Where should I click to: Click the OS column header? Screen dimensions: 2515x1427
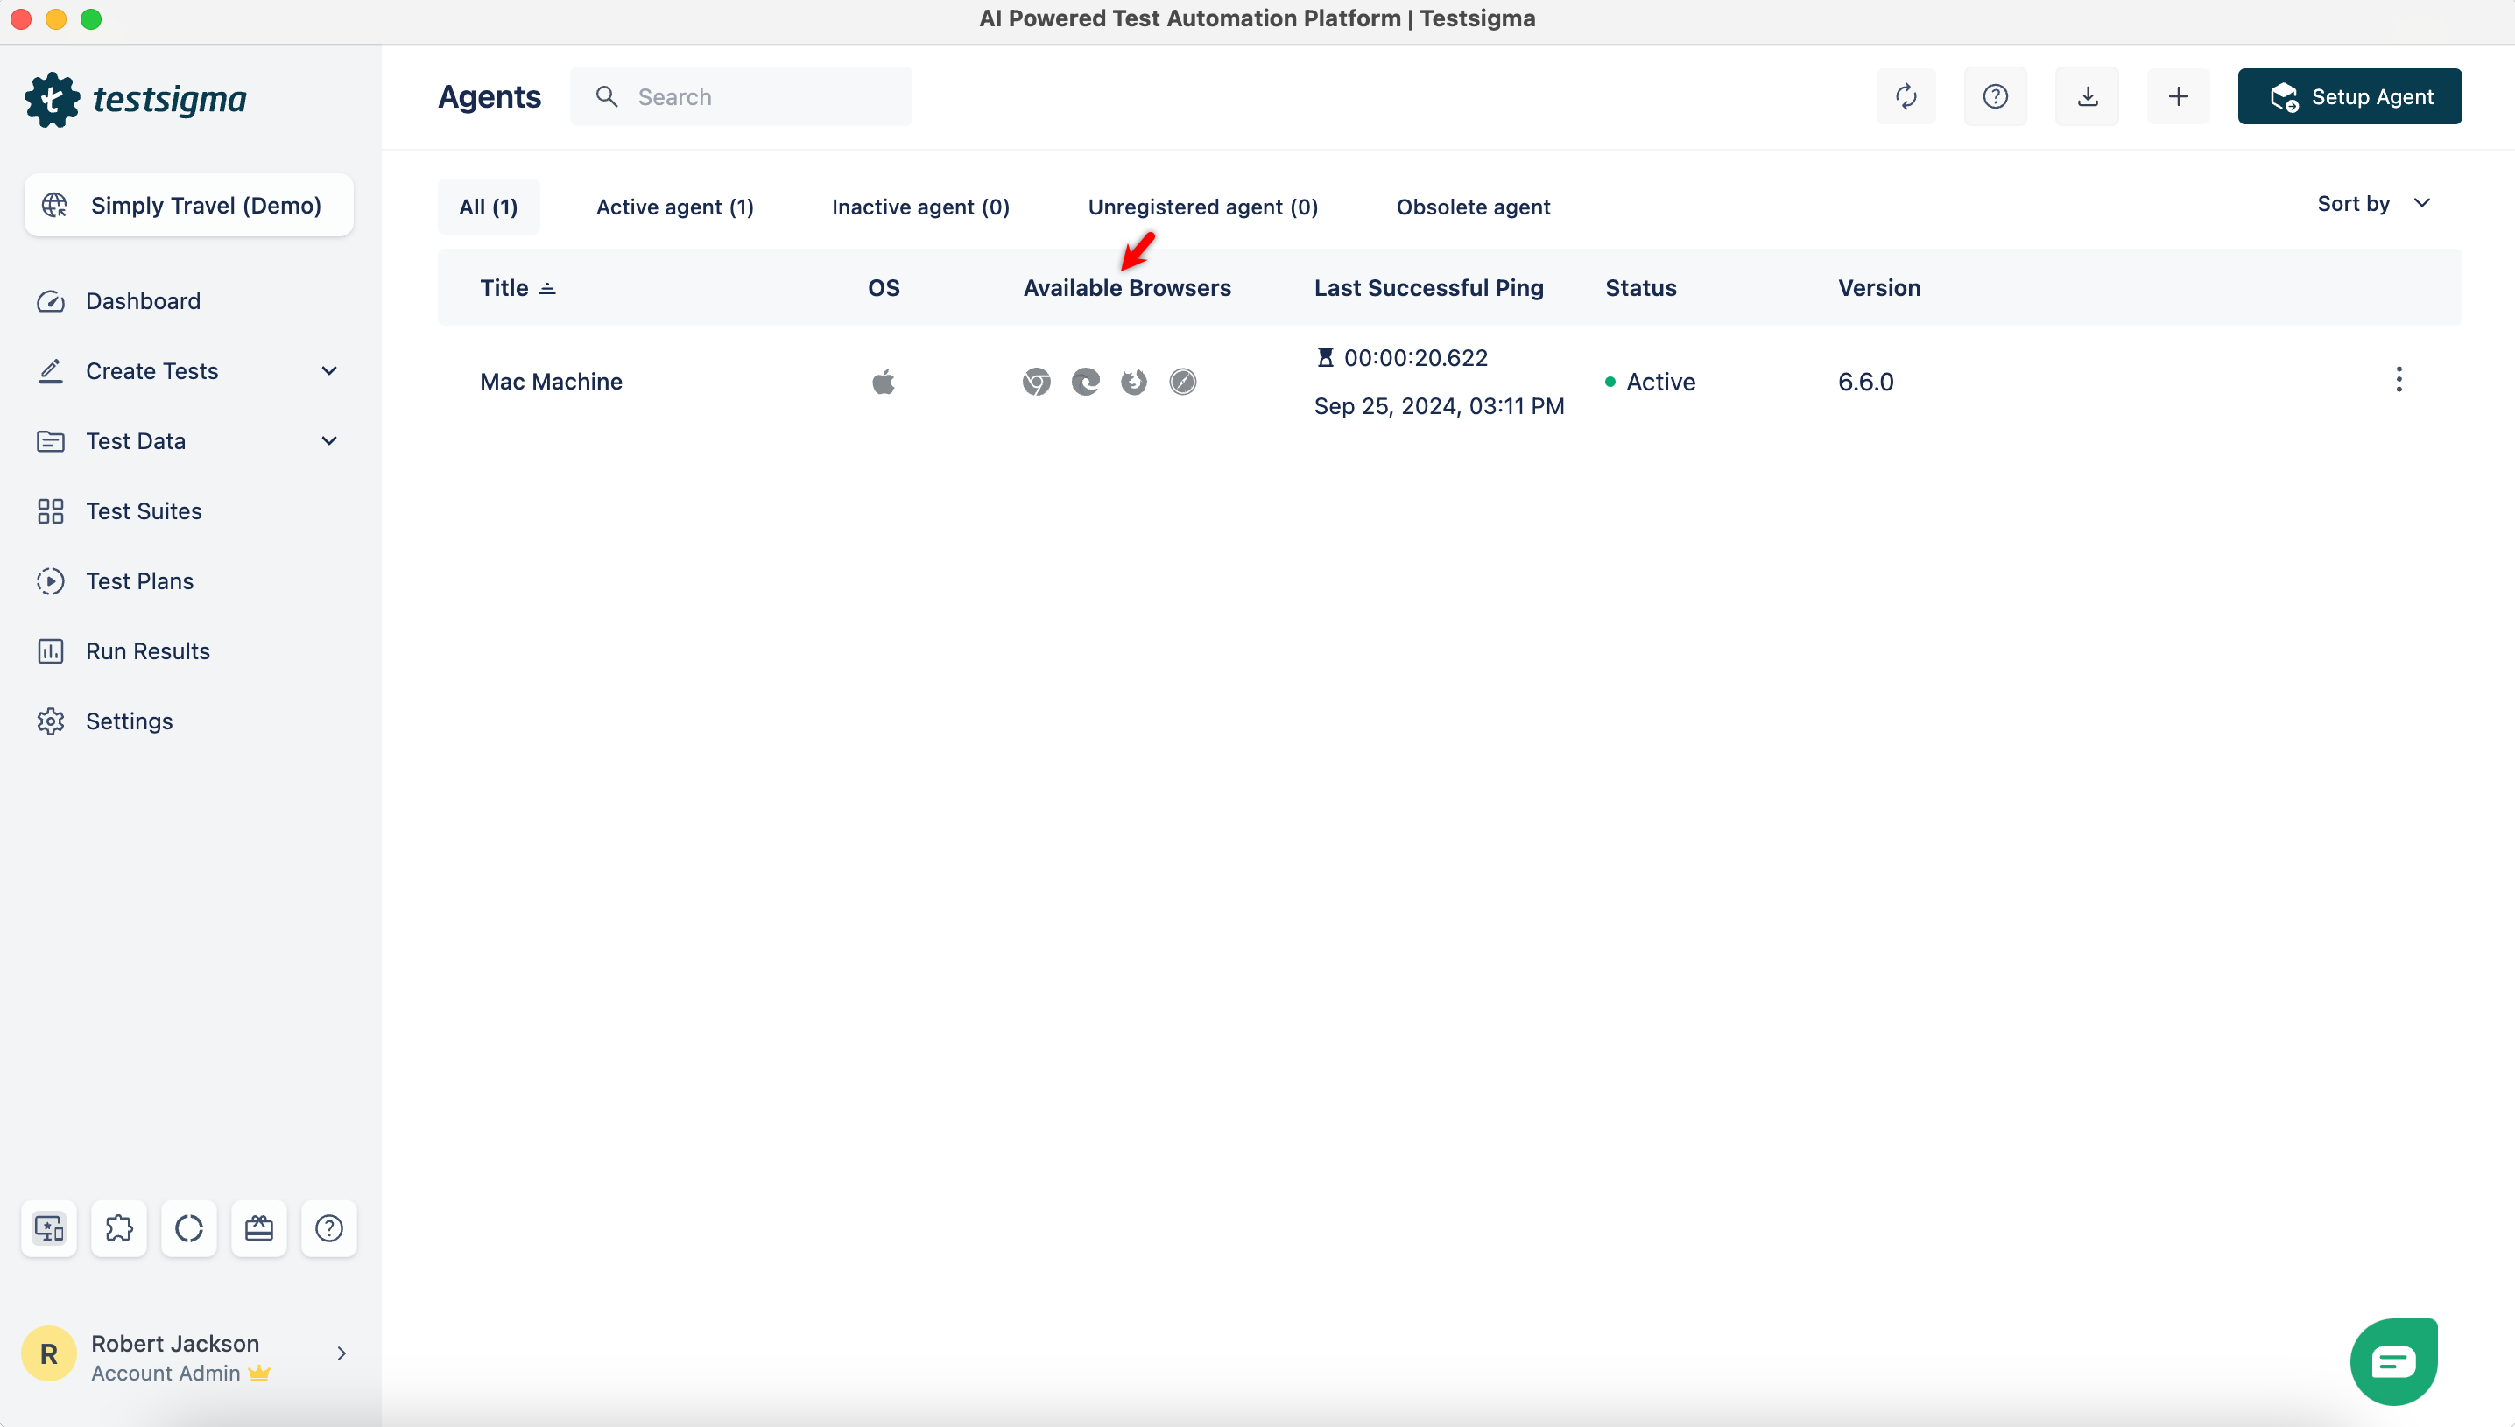point(883,287)
